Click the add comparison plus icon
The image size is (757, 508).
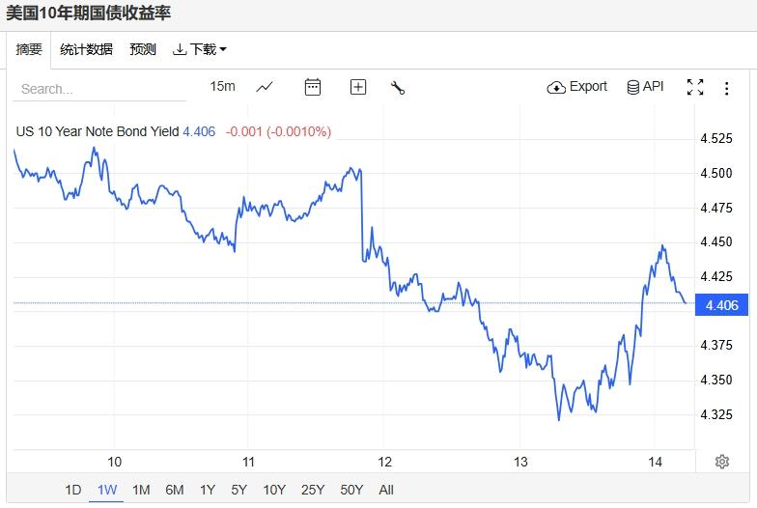click(357, 87)
